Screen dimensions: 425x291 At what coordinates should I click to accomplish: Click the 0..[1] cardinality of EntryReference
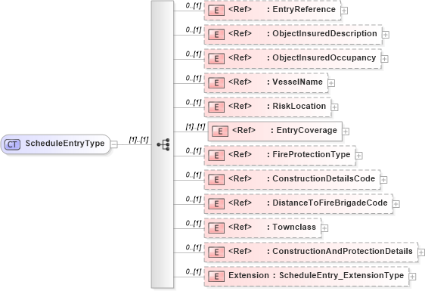194,6
